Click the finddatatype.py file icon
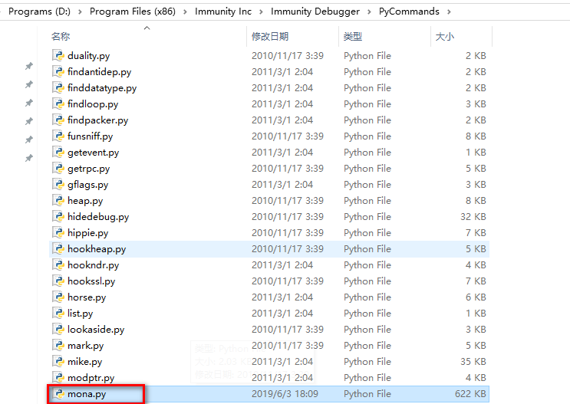This screenshot has height=404, width=570. [58, 87]
